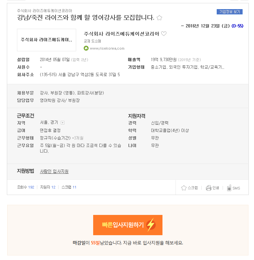The height and width of the screenshot is (260, 254).
Task: Click the 빠른입사지원하기 orange button
Action: click(128, 225)
